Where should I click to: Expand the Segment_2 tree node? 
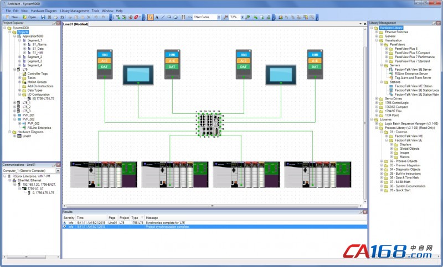click(x=25, y=57)
